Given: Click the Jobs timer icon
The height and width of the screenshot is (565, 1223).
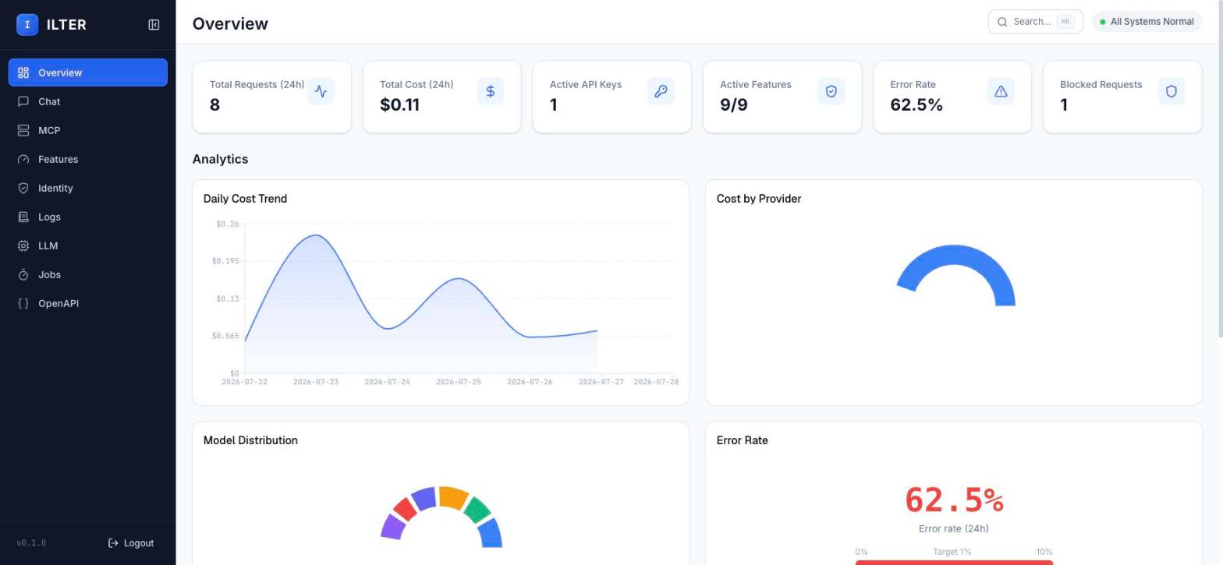Looking at the screenshot, I should (23, 274).
